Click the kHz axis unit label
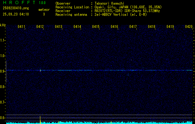This screenshot has width=195, height=124. [3, 25]
